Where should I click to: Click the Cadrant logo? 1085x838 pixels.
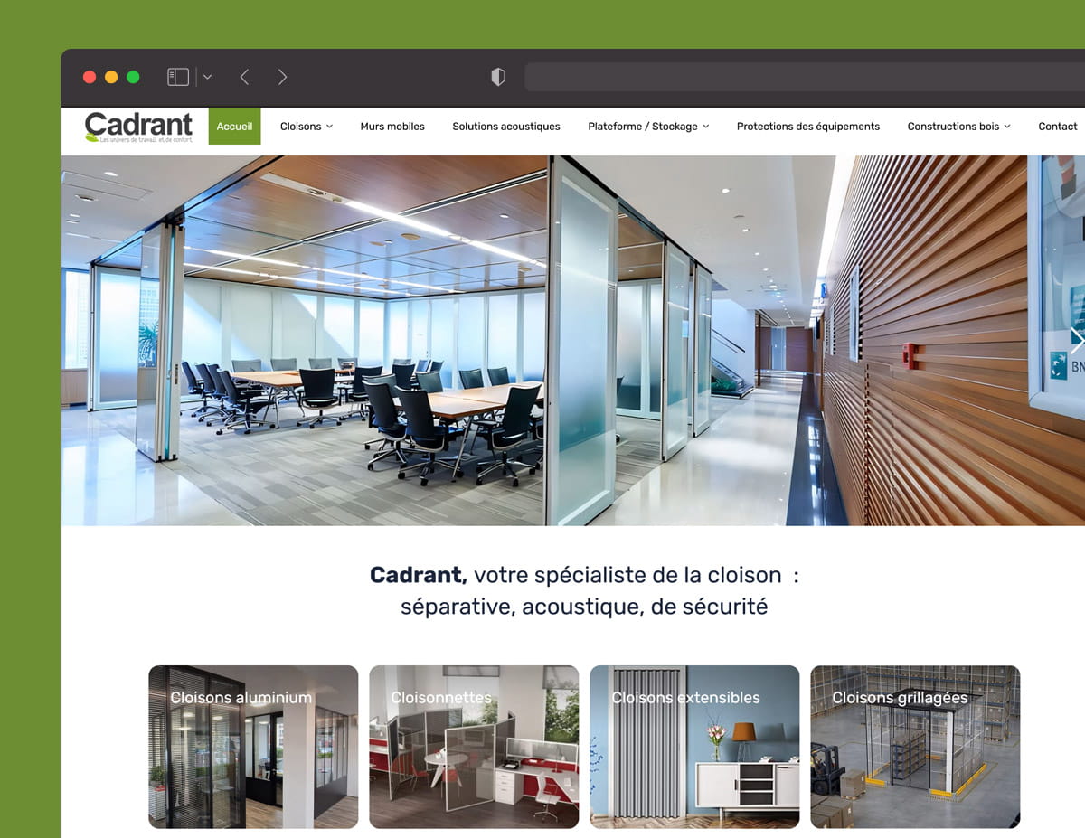[138, 127]
